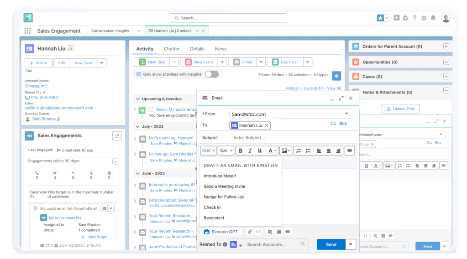Image resolution: width=467 pixels, height=259 pixels.
Task: Click the calendar icon in email footer
Action: [279, 232]
